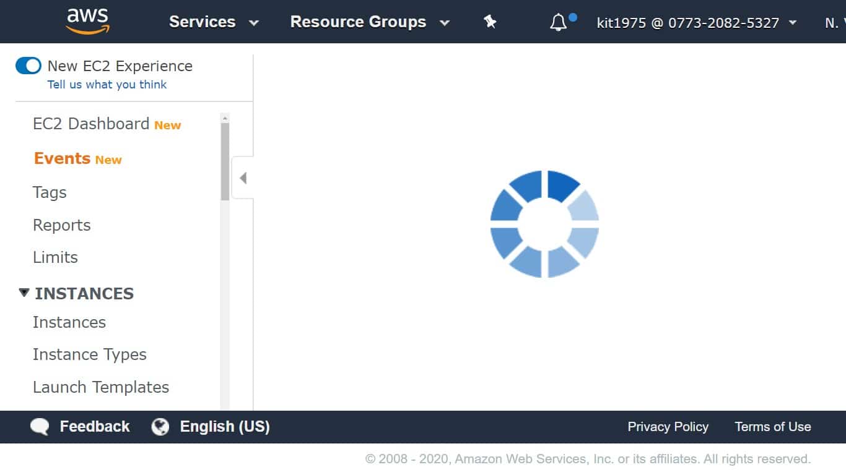Open the N. V region selector
Image resolution: width=846 pixels, height=475 pixels.
(x=835, y=23)
